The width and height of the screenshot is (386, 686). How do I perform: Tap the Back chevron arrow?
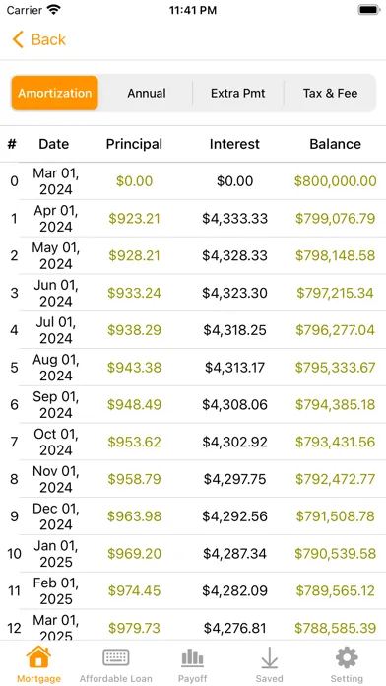(x=18, y=39)
